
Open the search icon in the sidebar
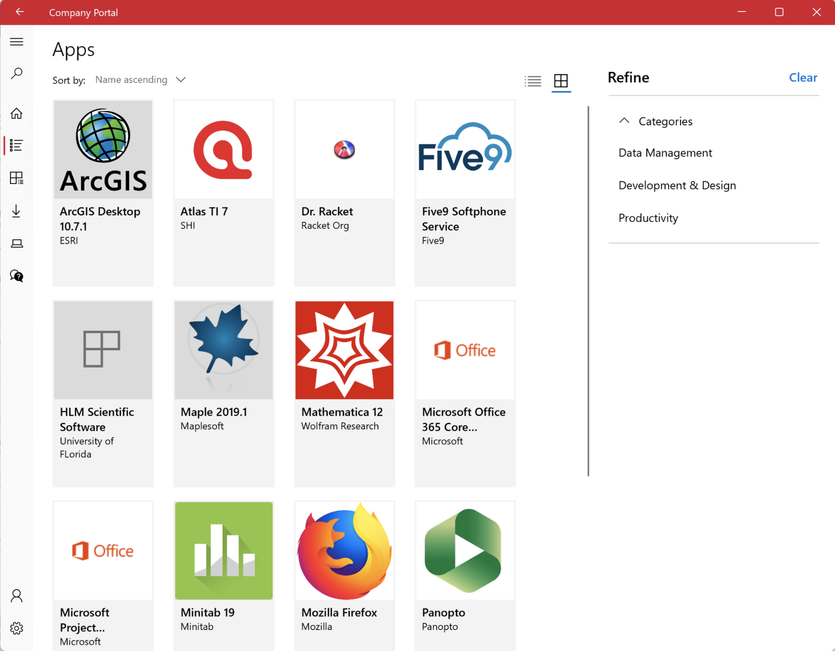pos(17,73)
